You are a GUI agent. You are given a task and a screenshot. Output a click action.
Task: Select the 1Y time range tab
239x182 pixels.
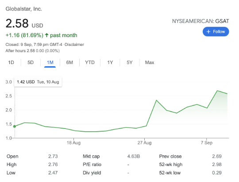click(110, 63)
